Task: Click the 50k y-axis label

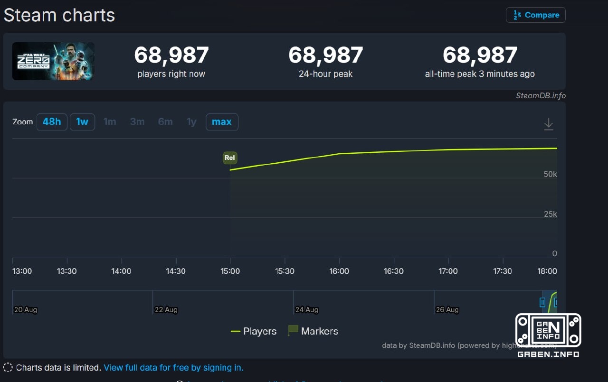Action: point(551,174)
